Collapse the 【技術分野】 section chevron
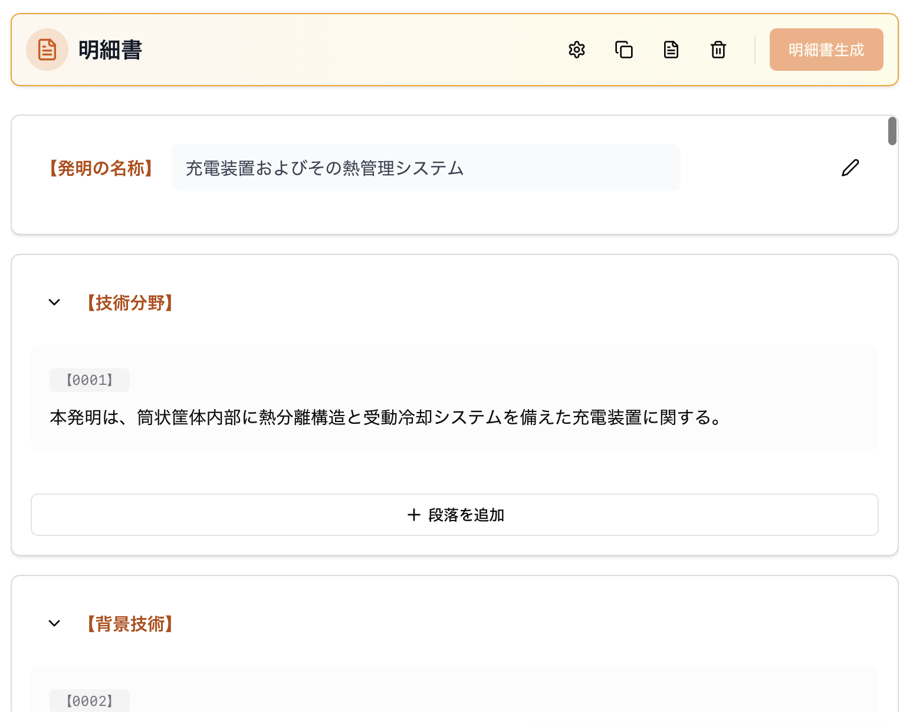The width and height of the screenshot is (913, 726). tap(54, 302)
